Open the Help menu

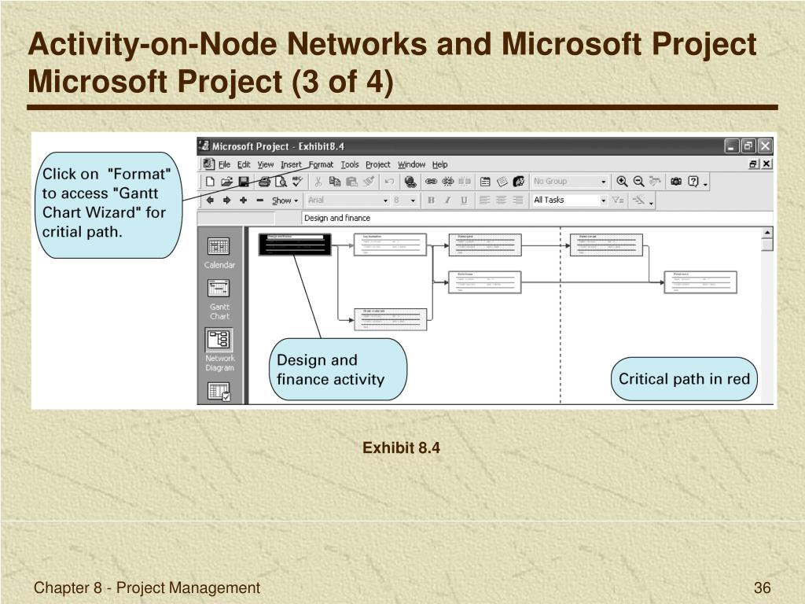439,164
